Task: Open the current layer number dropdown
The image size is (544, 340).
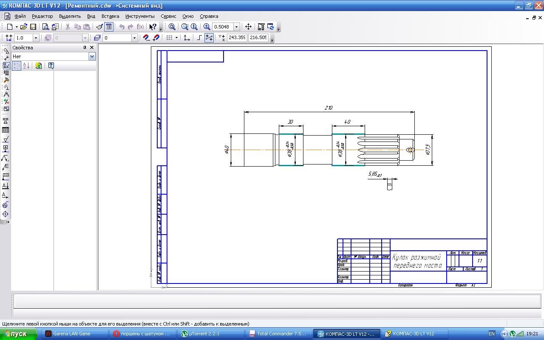Action: click(134, 38)
